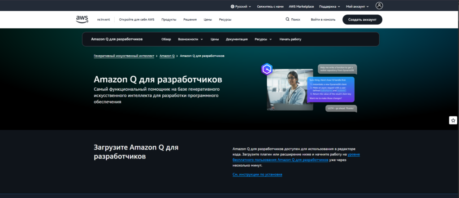459x198 pixels.
Task: Click Войти в консоль
Action: 323,20
